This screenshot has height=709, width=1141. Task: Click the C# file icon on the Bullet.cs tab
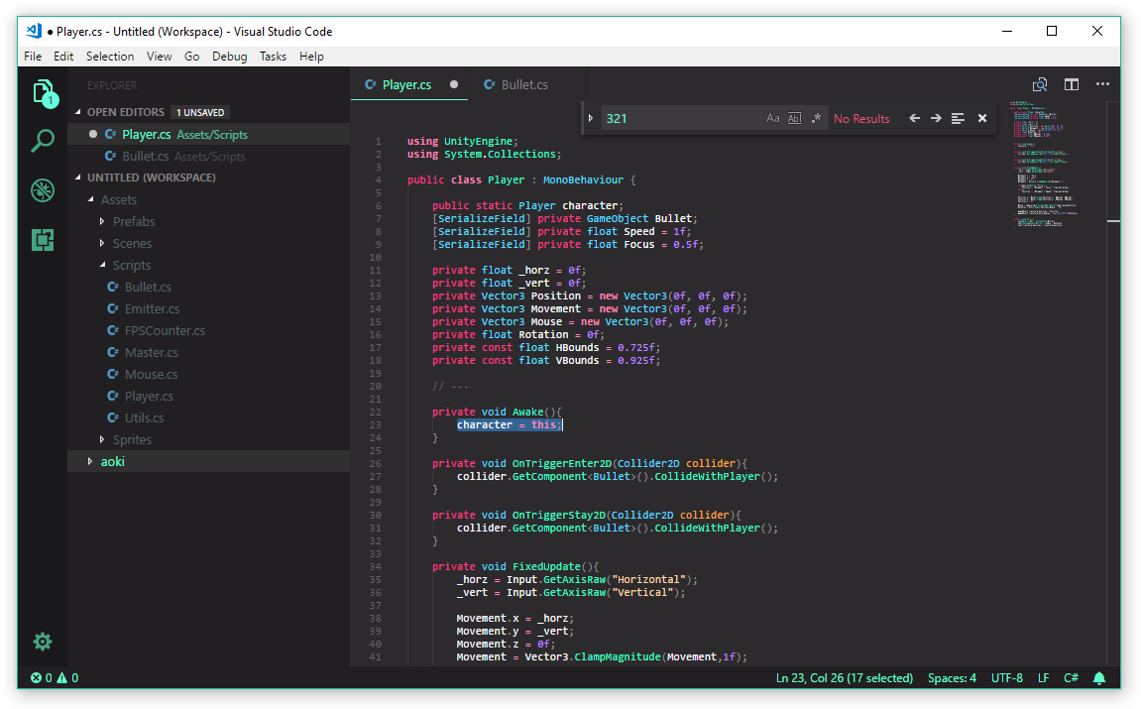point(490,84)
